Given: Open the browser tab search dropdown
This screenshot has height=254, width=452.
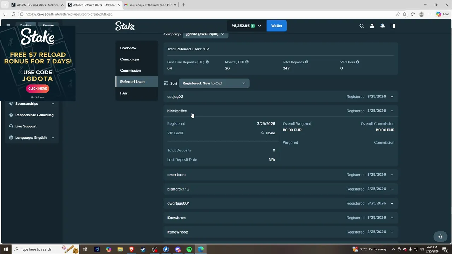Looking at the screenshot, I should (5, 5).
